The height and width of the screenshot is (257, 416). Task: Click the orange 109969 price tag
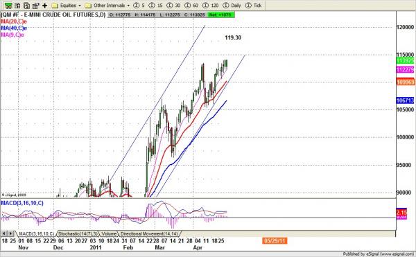tap(406, 82)
